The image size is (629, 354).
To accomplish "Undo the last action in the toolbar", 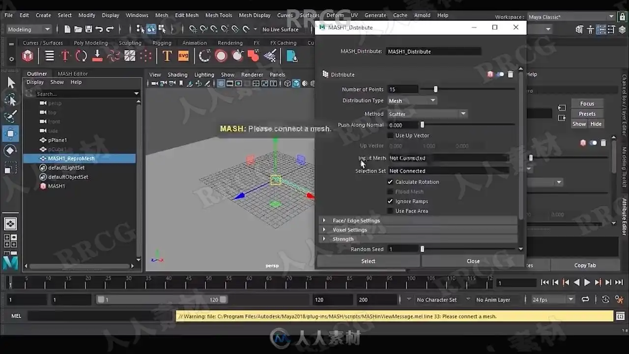I will [99, 29].
